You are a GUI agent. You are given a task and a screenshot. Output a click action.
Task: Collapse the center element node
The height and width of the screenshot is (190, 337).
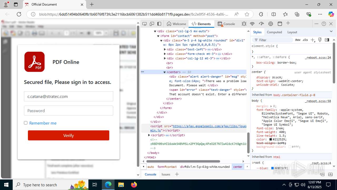pyautogui.click(x=165, y=72)
